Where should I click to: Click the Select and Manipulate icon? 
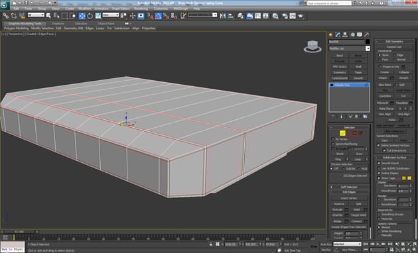(133, 16)
